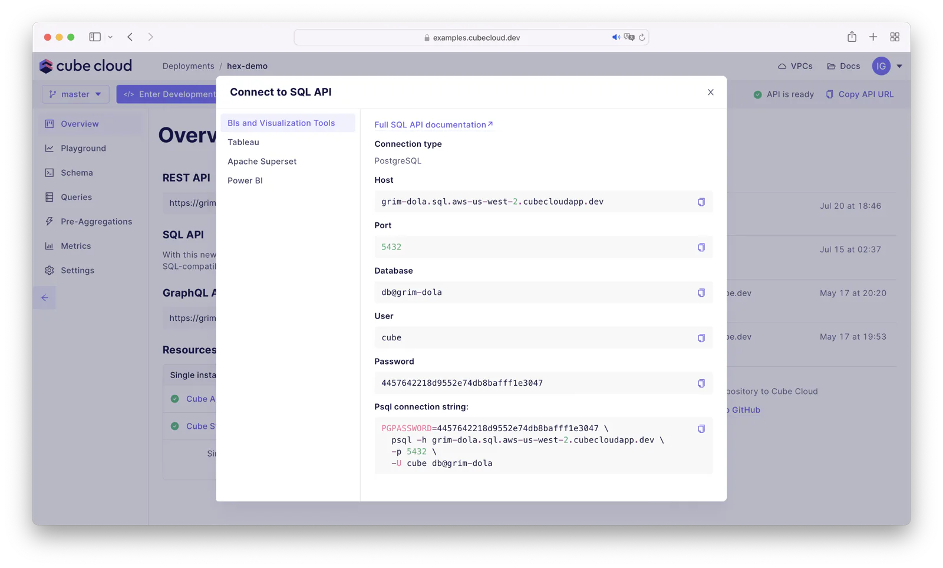Open Docs link
This screenshot has height=568, width=943.
(843, 66)
